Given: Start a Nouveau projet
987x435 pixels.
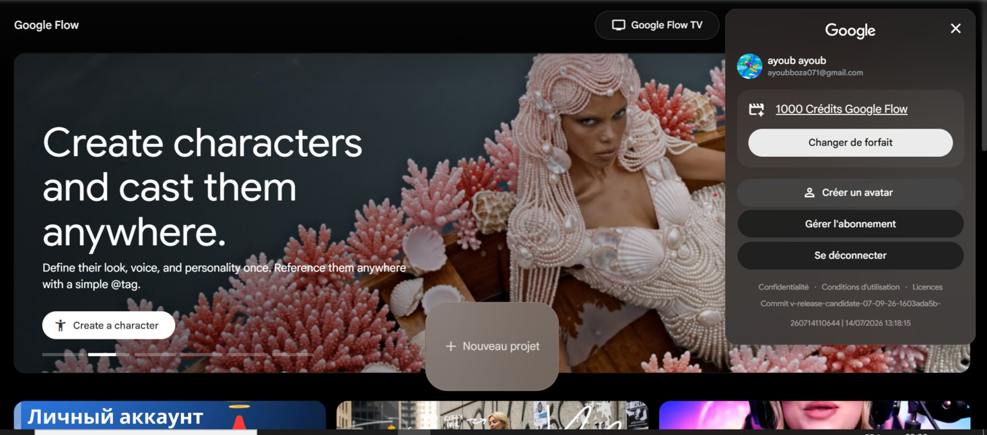Looking at the screenshot, I should (492, 346).
